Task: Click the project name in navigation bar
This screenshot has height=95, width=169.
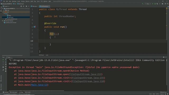Action: pyautogui.click(x=6, y=4)
